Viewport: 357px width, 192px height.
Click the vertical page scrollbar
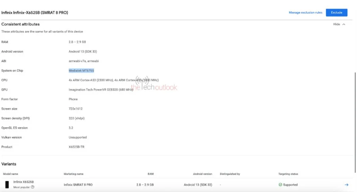click(355, 123)
